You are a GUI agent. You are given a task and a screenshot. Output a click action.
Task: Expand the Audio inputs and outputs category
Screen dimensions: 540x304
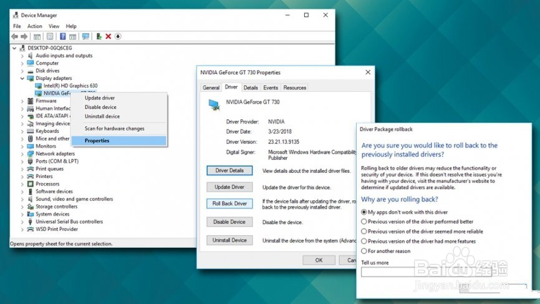point(22,56)
